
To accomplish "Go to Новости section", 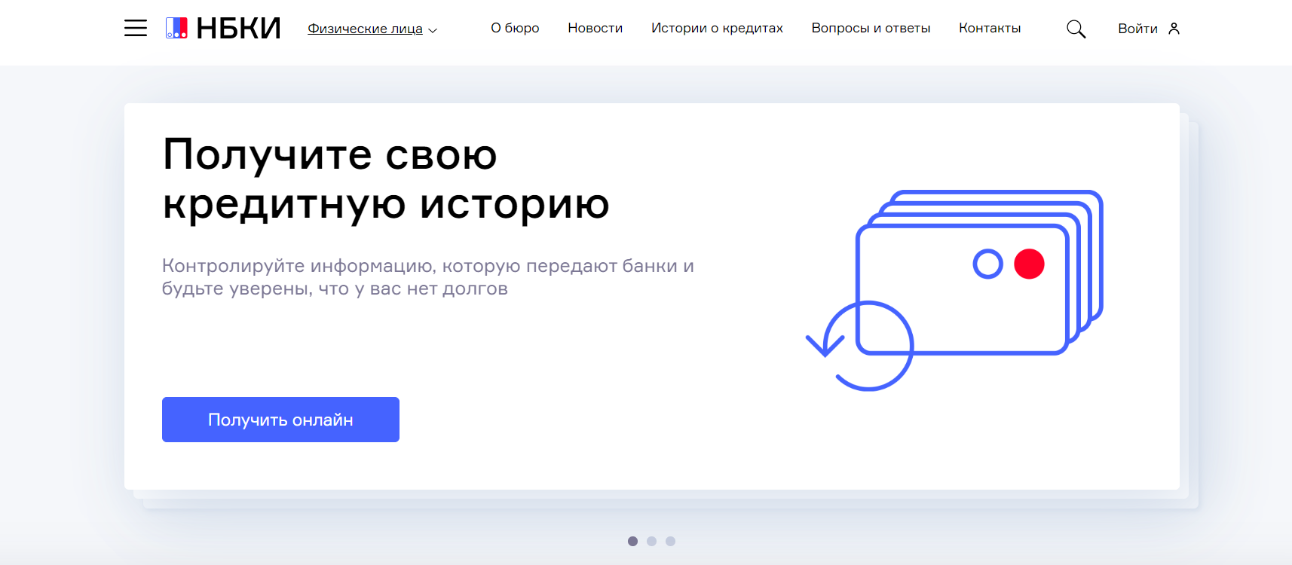I will click(x=595, y=28).
